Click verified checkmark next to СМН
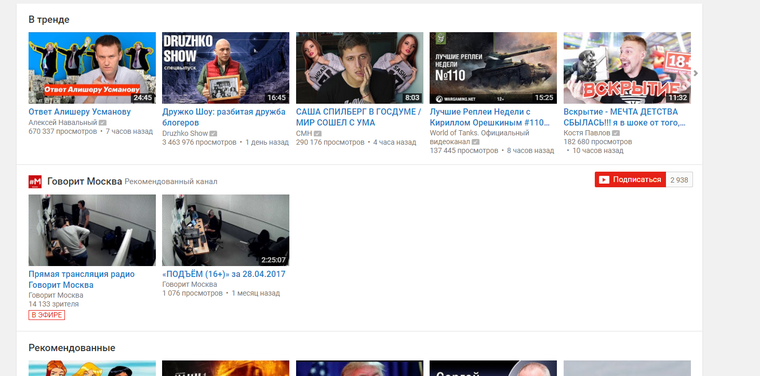 [x=318, y=134]
